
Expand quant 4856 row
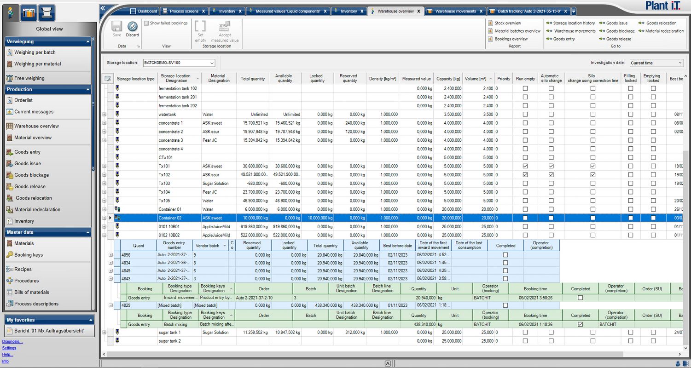(x=110, y=254)
